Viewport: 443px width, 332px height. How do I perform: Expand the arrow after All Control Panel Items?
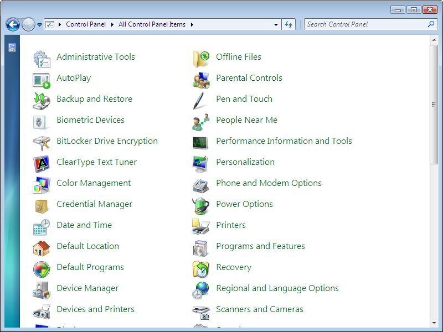click(192, 24)
